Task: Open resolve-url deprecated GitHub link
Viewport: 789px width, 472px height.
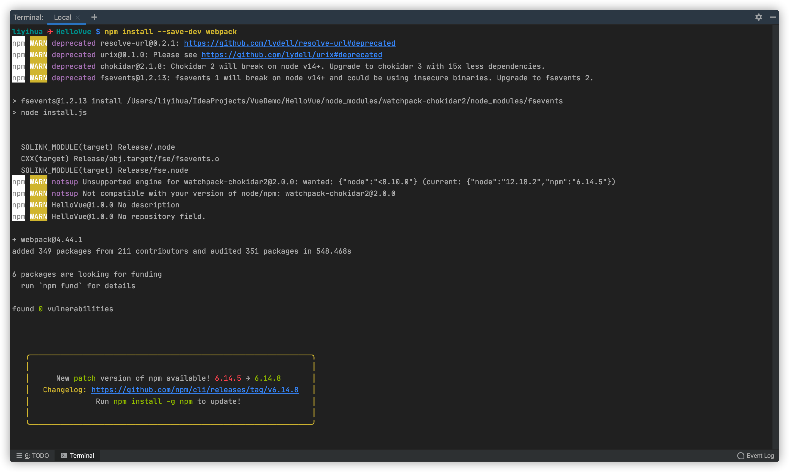Action: 290,43
